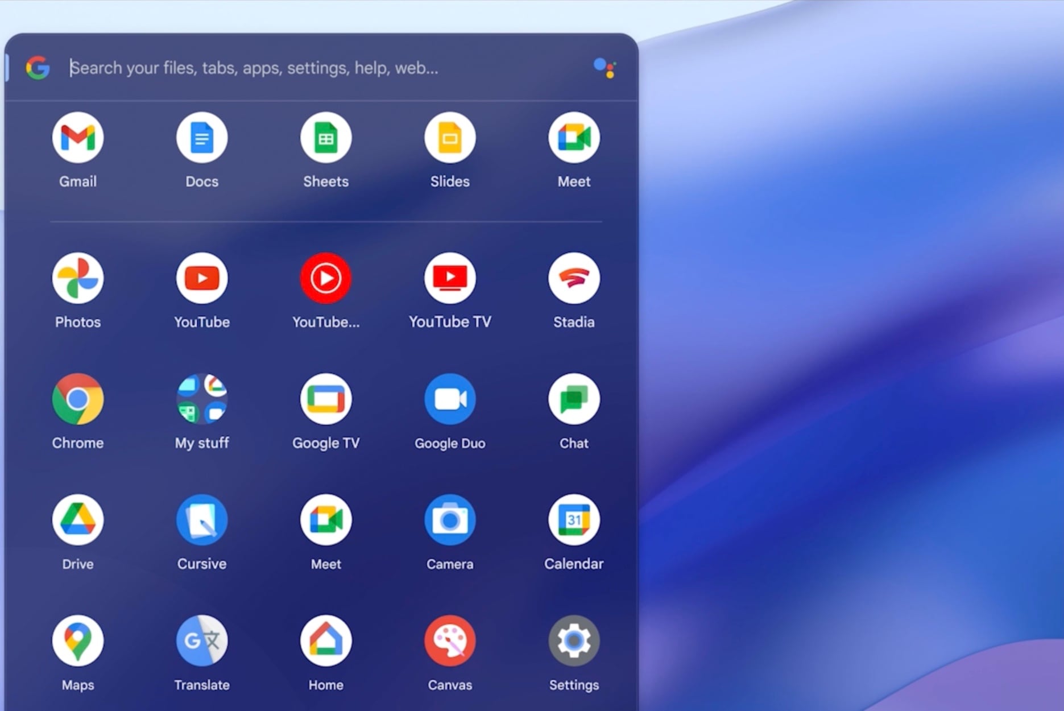Viewport: 1064px width, 711px height.
Task: Open the Gmail app
Action: coord(78,138)
